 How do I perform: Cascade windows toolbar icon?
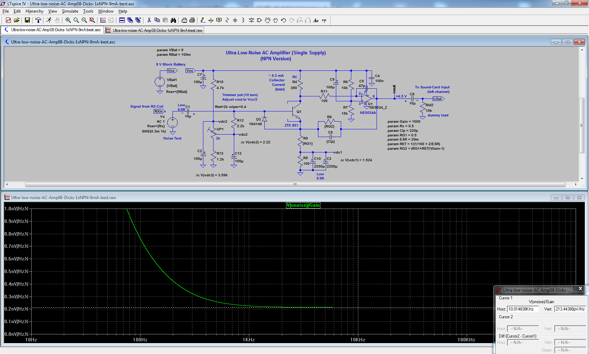click(x=130, y=20)
